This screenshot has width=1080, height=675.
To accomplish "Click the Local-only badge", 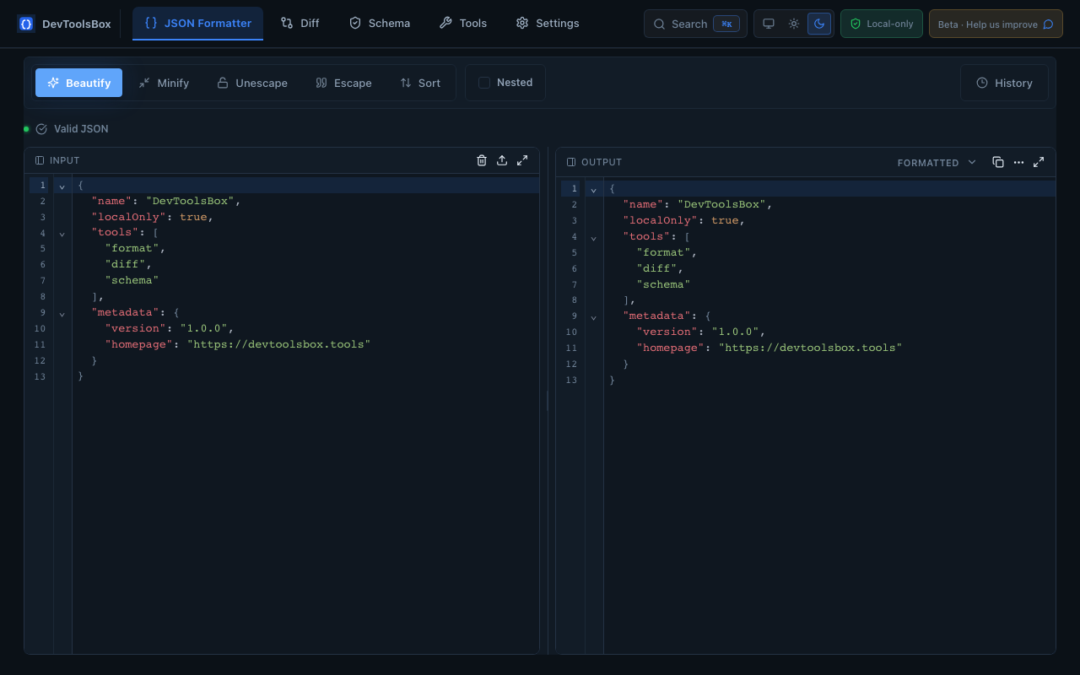I will [x=882, y=24].
